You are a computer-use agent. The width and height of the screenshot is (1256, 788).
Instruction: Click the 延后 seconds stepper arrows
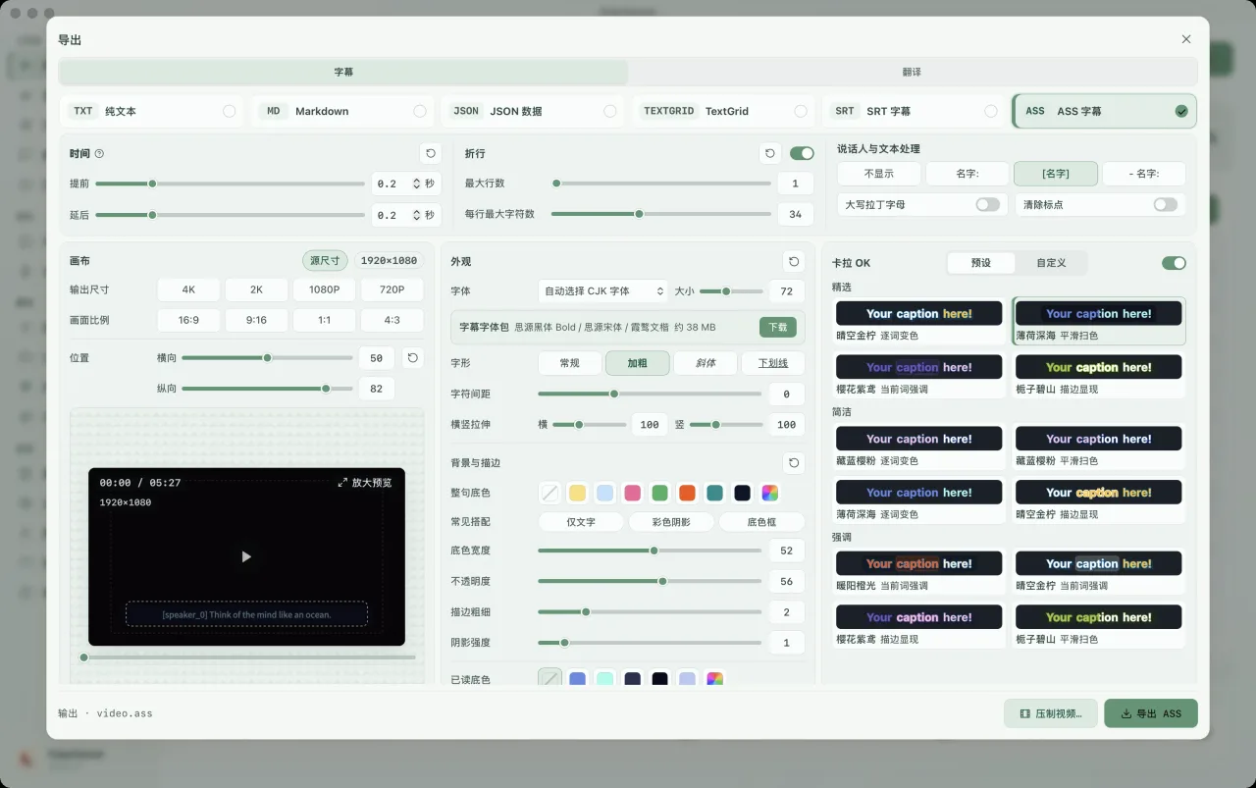point(416,215)
